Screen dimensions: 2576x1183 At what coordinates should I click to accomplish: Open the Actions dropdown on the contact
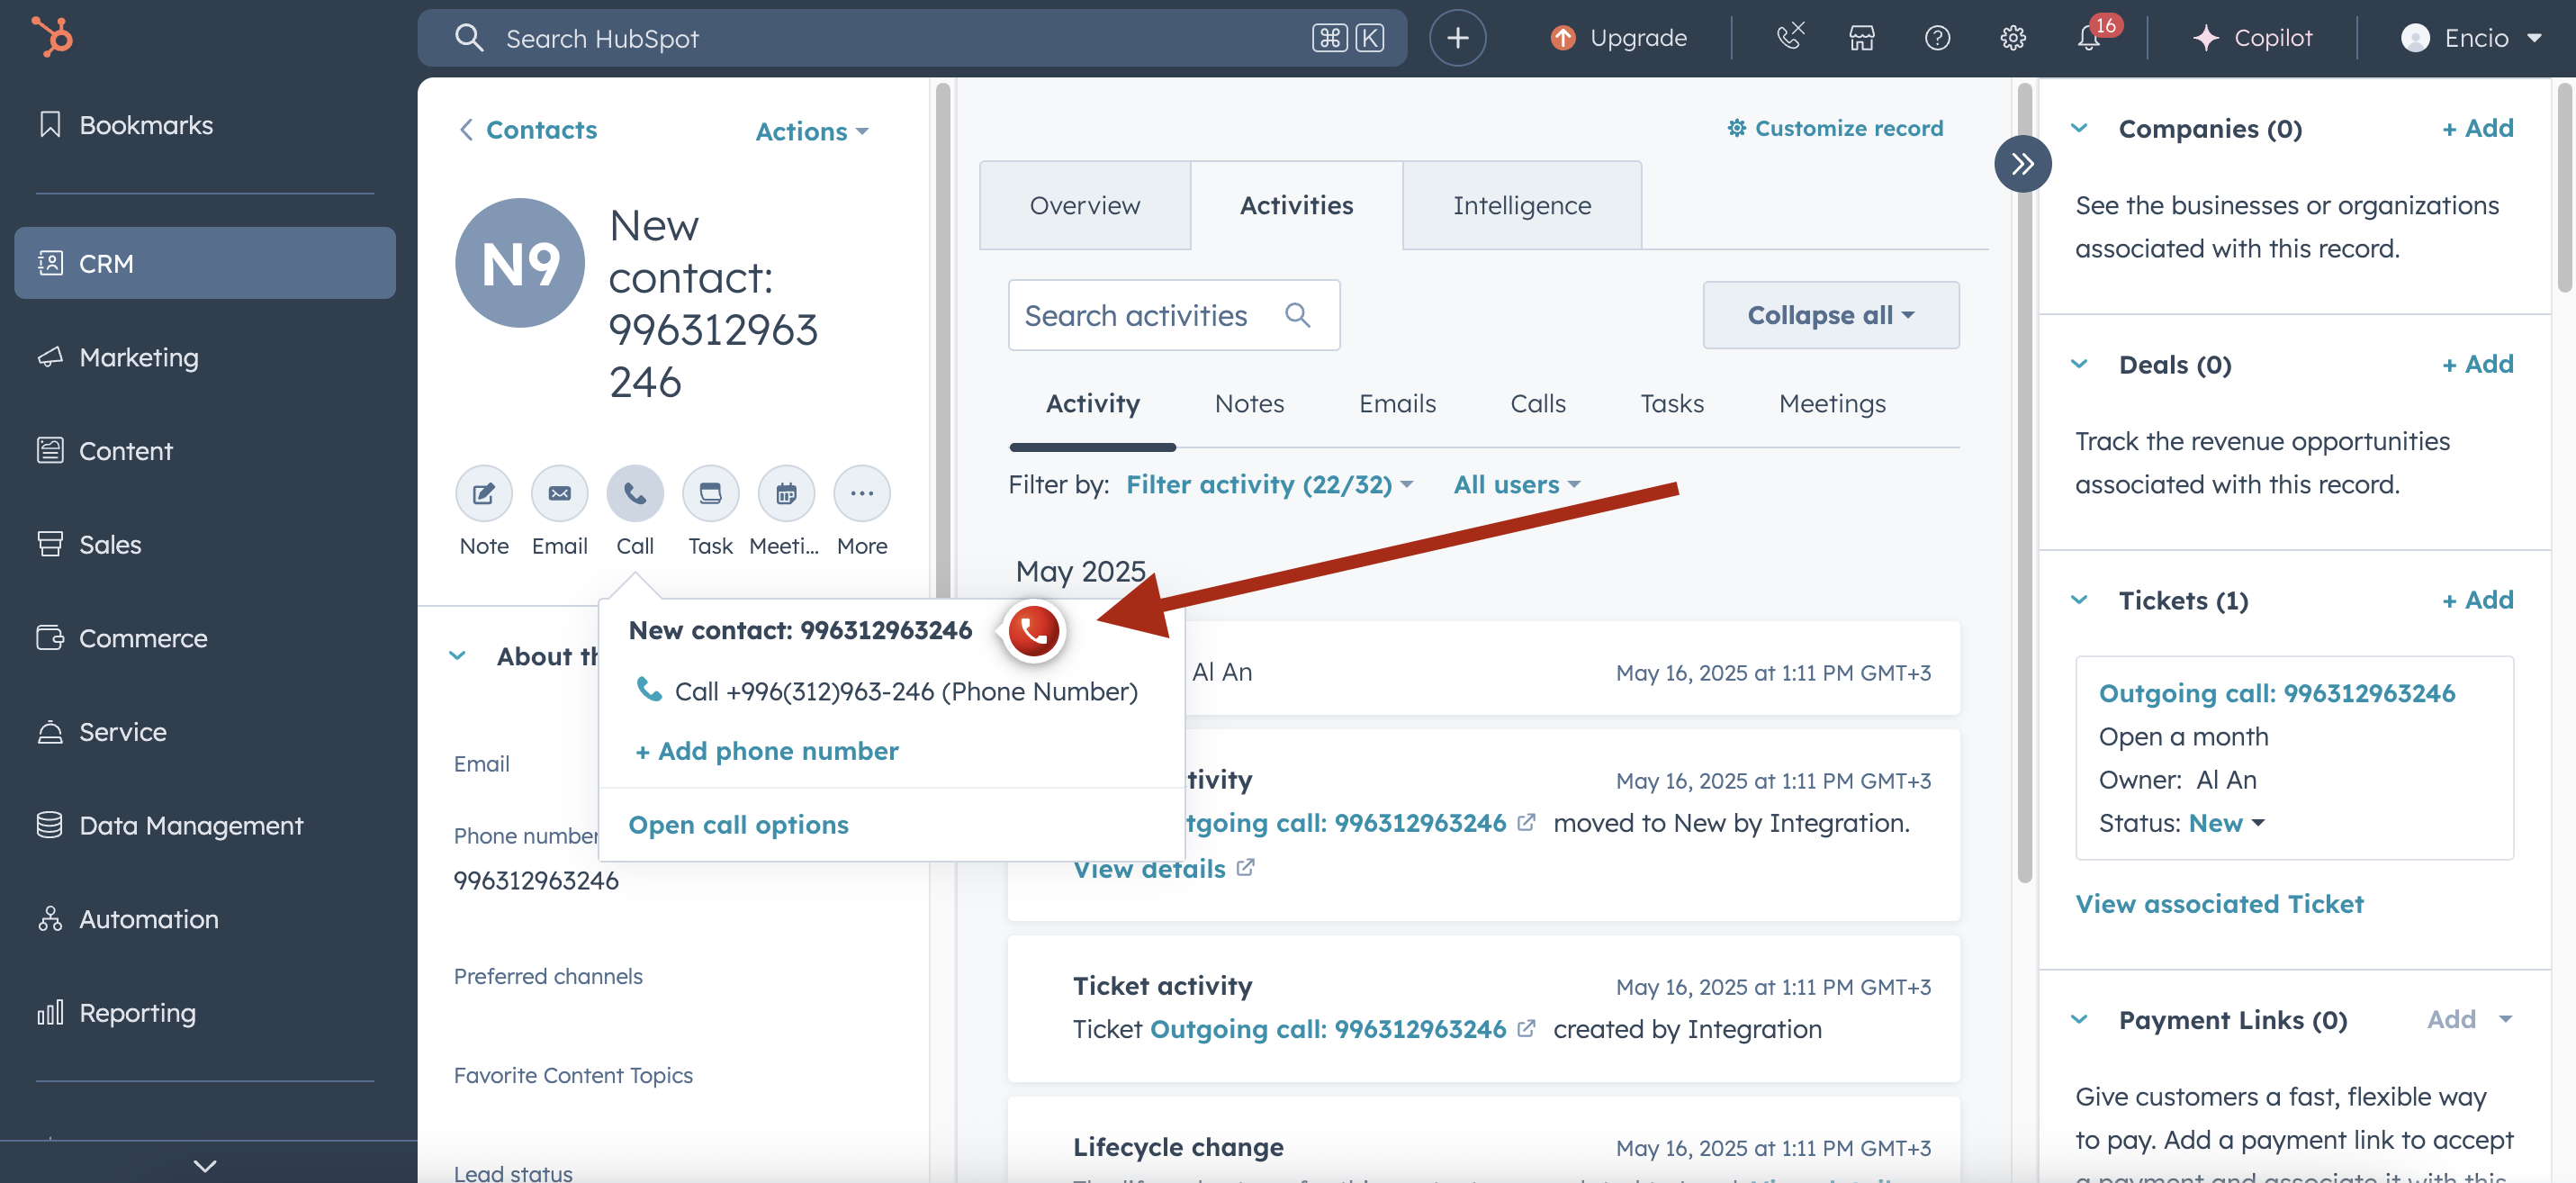tap(811, 131)
